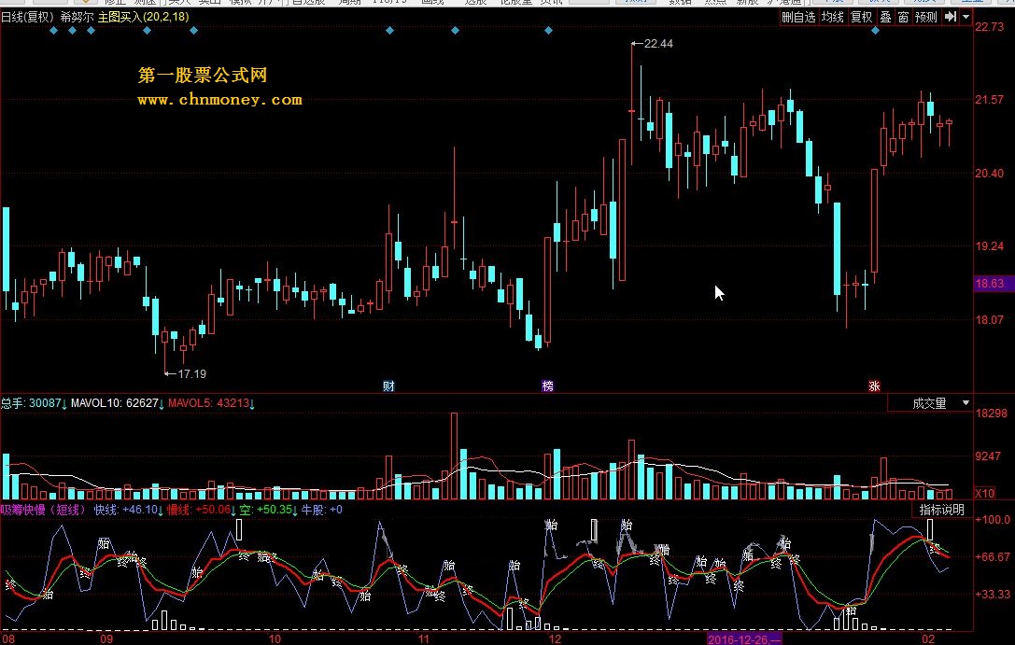Click the MAVOL10: 62627 readout
Image resolution: width=1015 pixels, height=645 pixels.
tap(117, 403)
